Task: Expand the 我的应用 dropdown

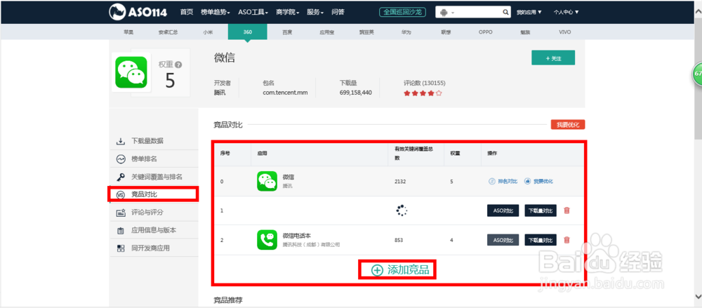Action: click(529, 12)
